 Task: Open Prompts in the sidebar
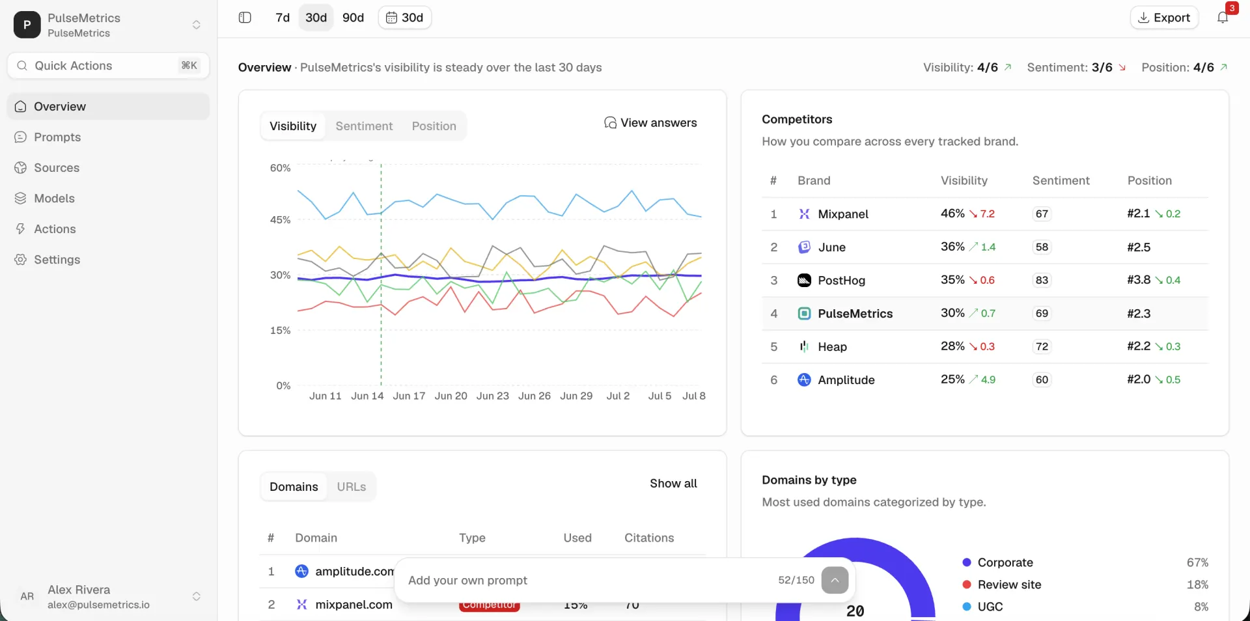point(108,137)
